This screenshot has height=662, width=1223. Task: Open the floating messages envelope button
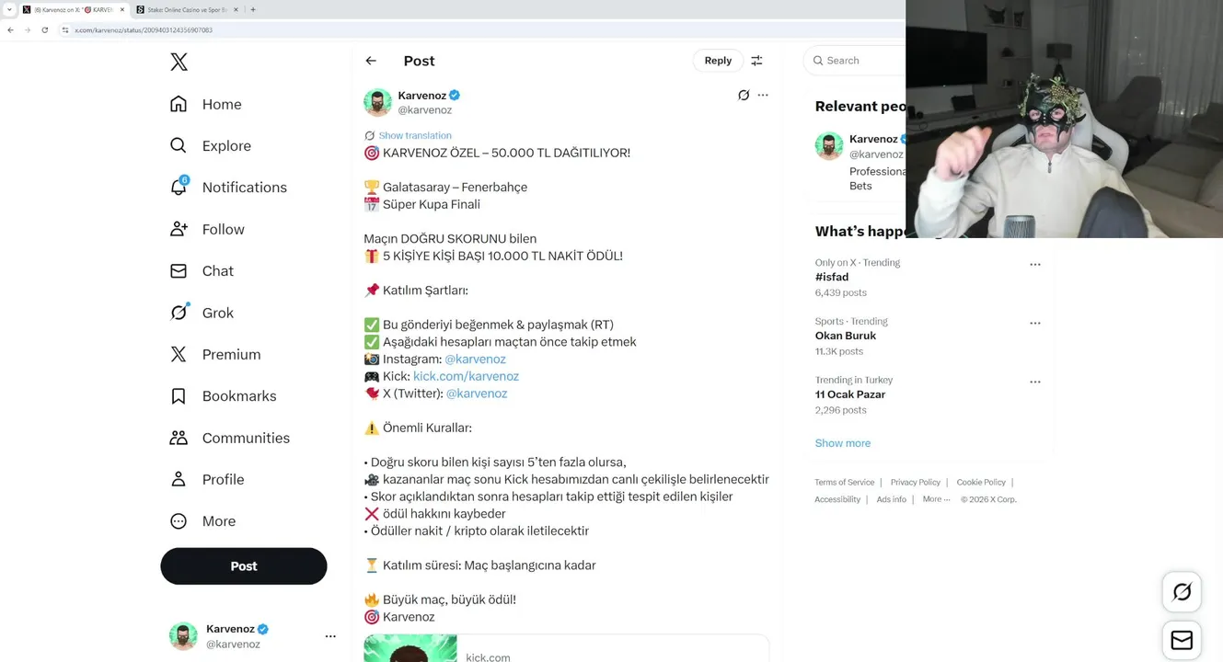point(1182,640)
